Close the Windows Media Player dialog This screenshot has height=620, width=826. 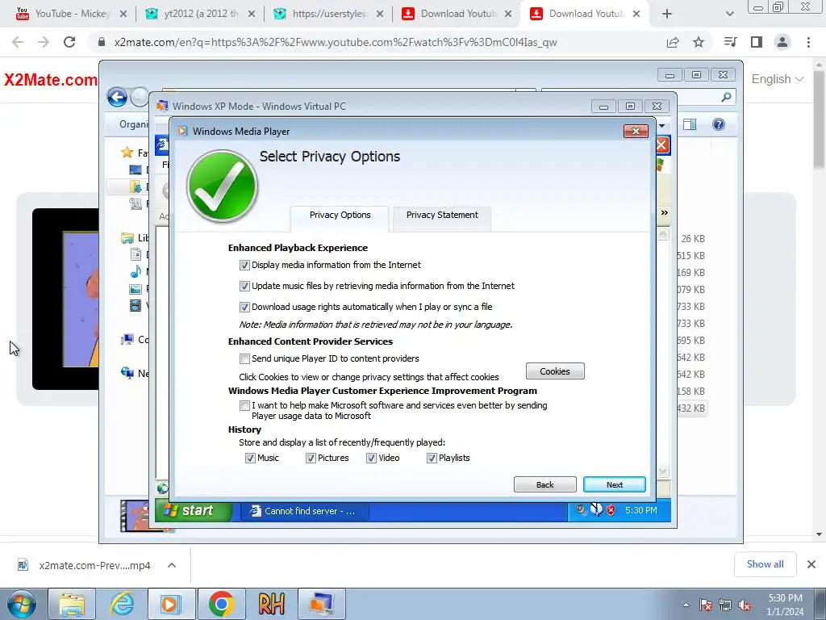[636, 132]
